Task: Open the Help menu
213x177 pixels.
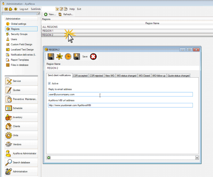Action: point(72,9)
